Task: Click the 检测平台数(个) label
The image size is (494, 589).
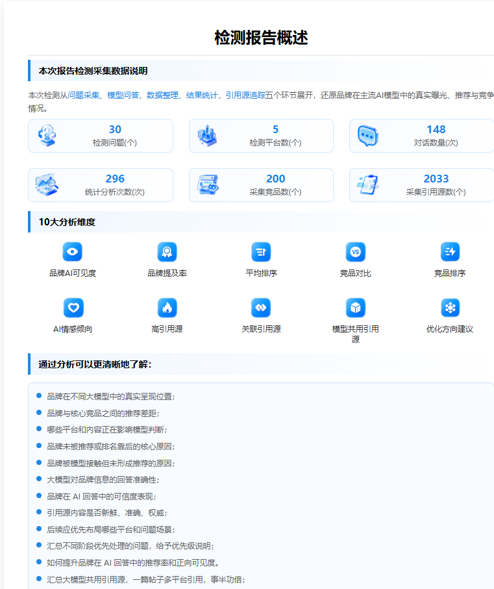Action: click(275, 143)
